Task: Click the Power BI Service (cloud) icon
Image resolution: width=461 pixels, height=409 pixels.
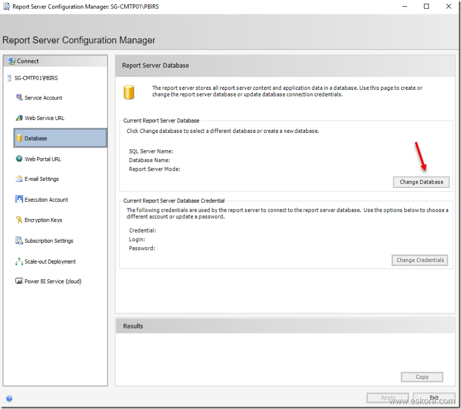Action: pyautogui.click(x=19, y=281)
